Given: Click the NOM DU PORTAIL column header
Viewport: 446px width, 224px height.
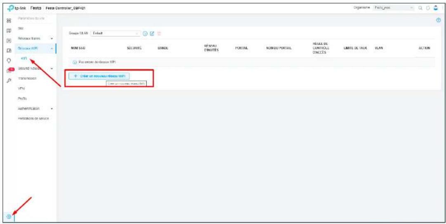Looking at the screenshot, I should 279,48.
